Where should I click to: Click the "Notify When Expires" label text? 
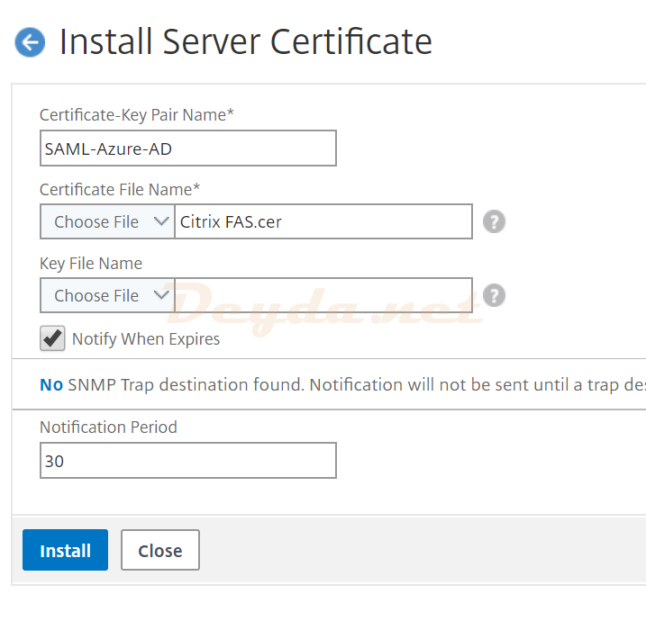146,339
